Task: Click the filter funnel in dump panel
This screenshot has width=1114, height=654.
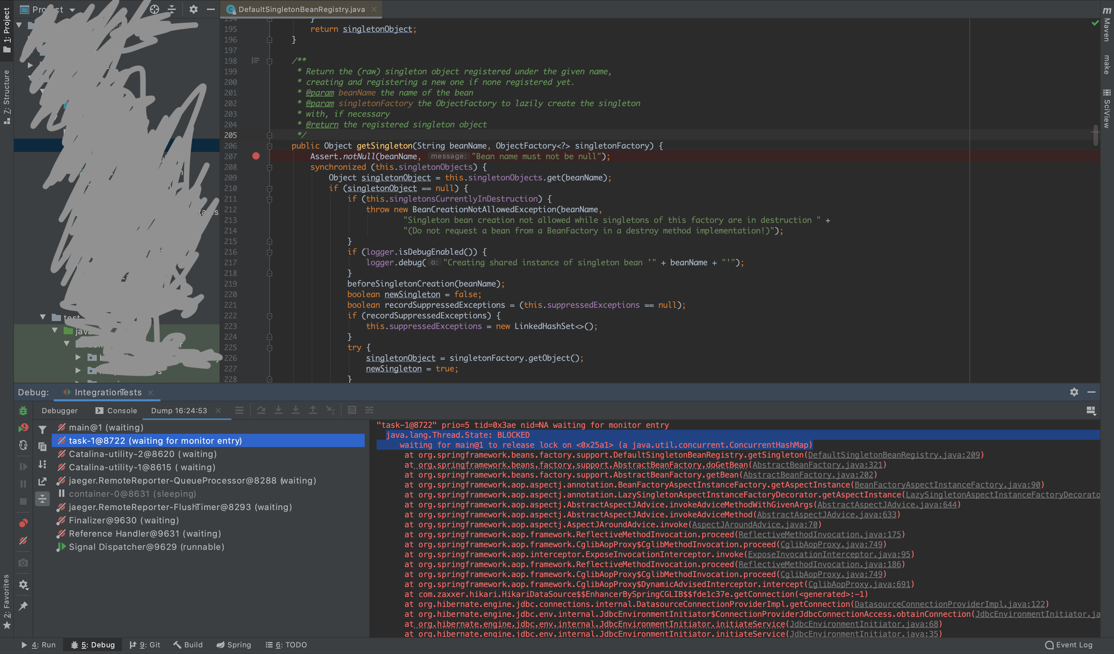Action: (42, 429)
